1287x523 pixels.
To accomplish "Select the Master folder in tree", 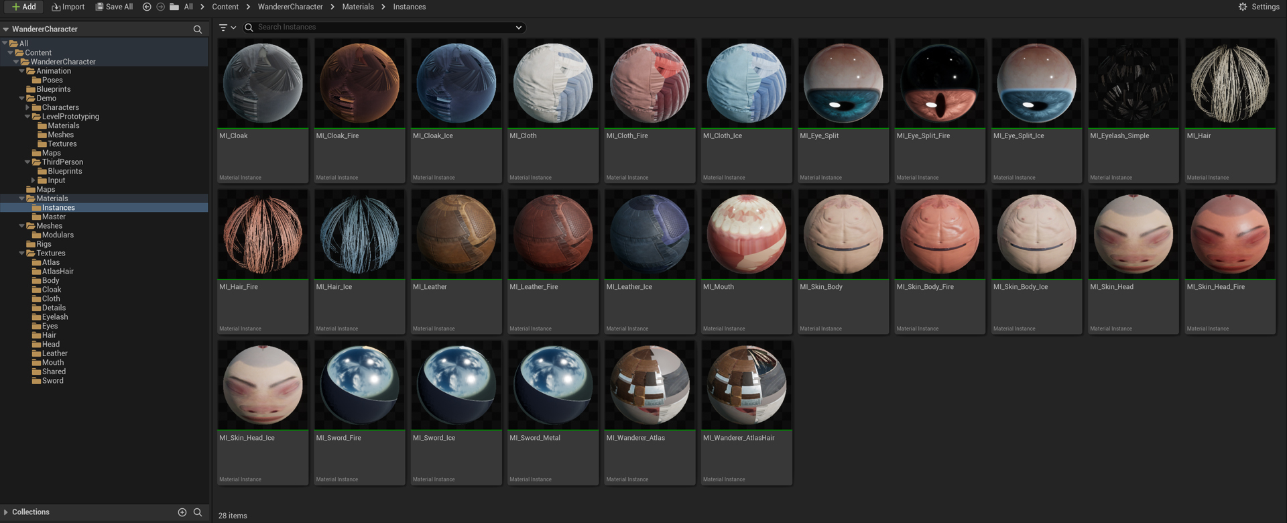I will tap(54, 217).
